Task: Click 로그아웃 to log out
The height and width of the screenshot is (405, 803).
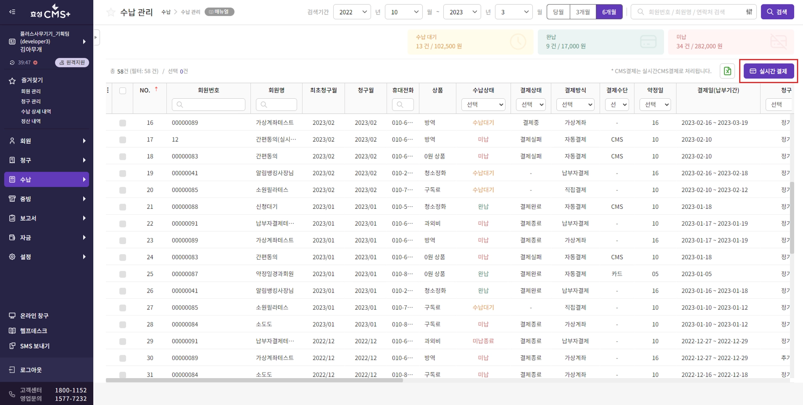Action: [x=31, y=370]
